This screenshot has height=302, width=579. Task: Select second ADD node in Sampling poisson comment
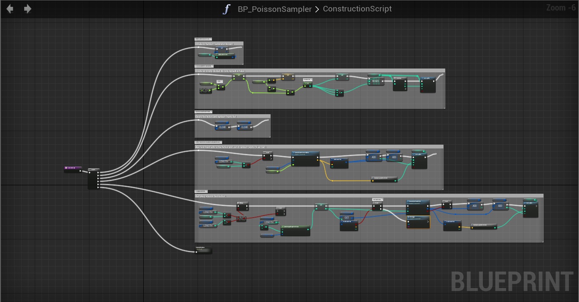(x=500, y=206)
